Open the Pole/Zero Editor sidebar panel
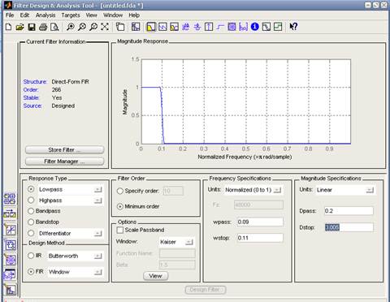Screen dimensions: 390x302 11,260
